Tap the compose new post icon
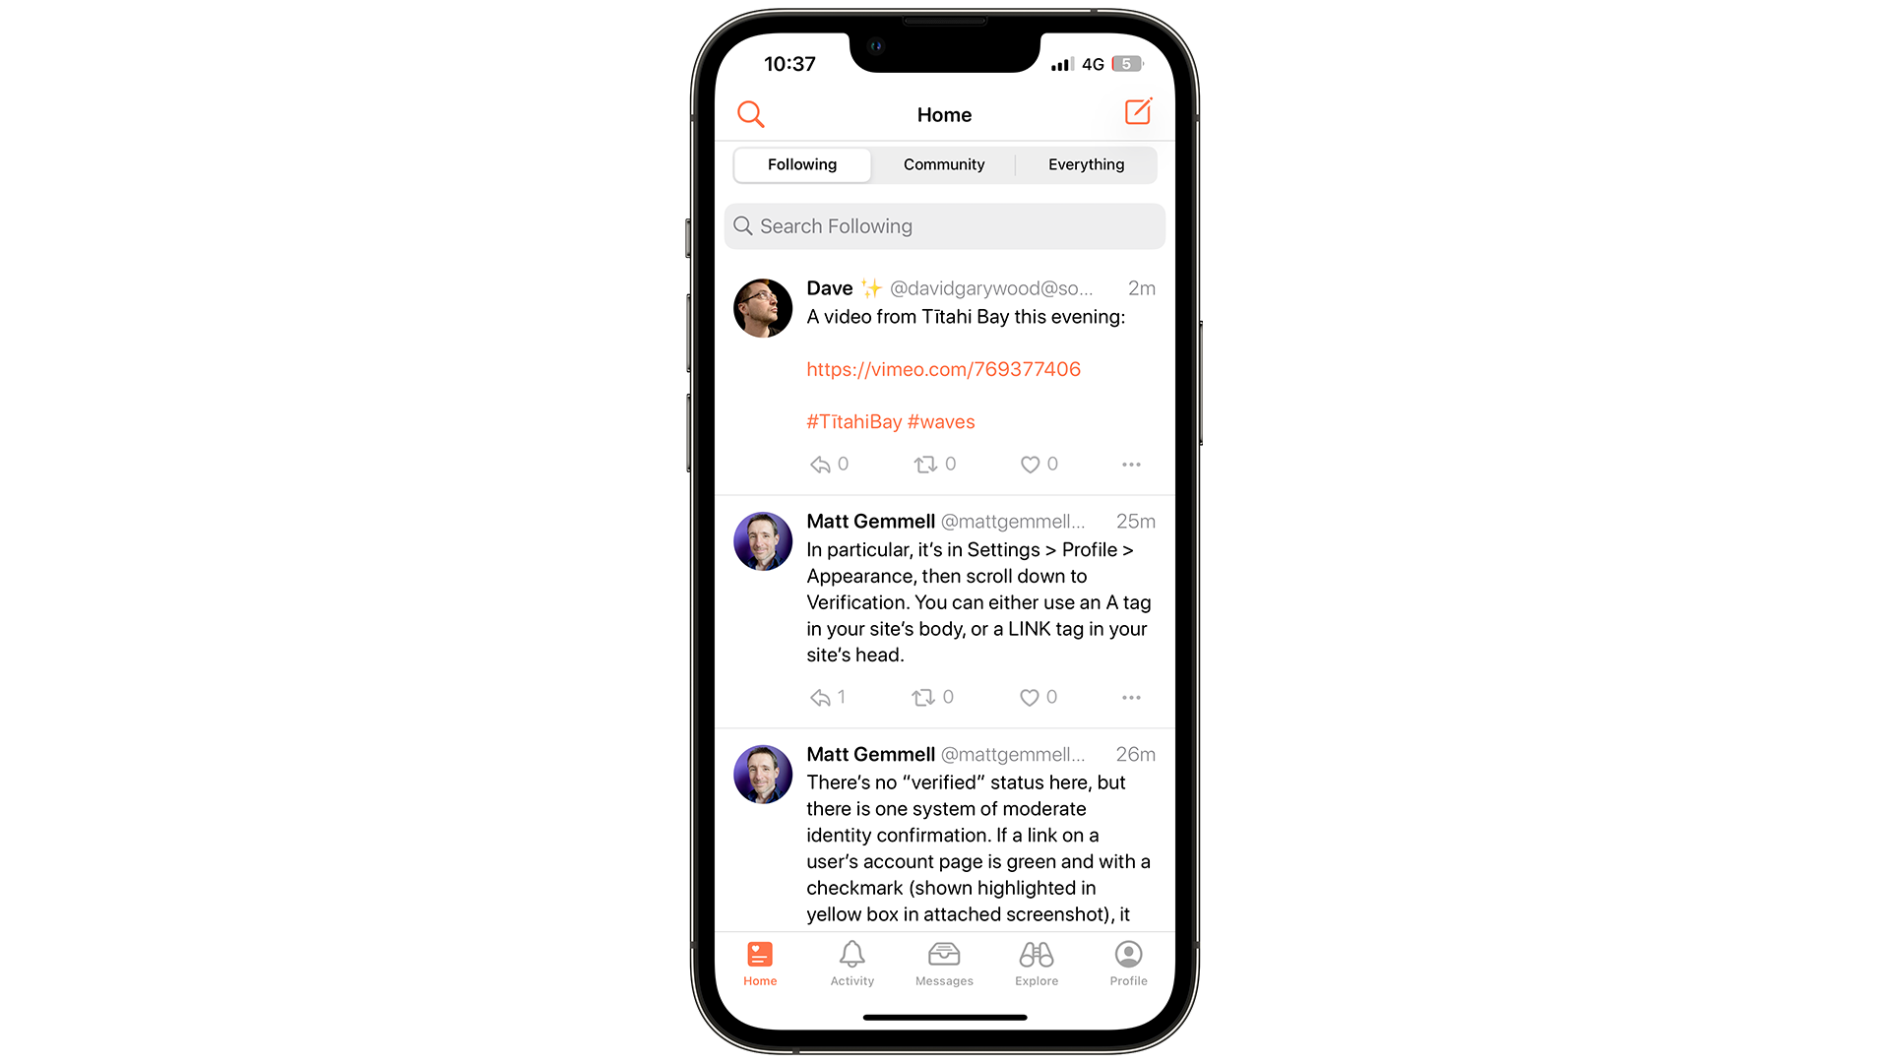 pos(1136,113)
